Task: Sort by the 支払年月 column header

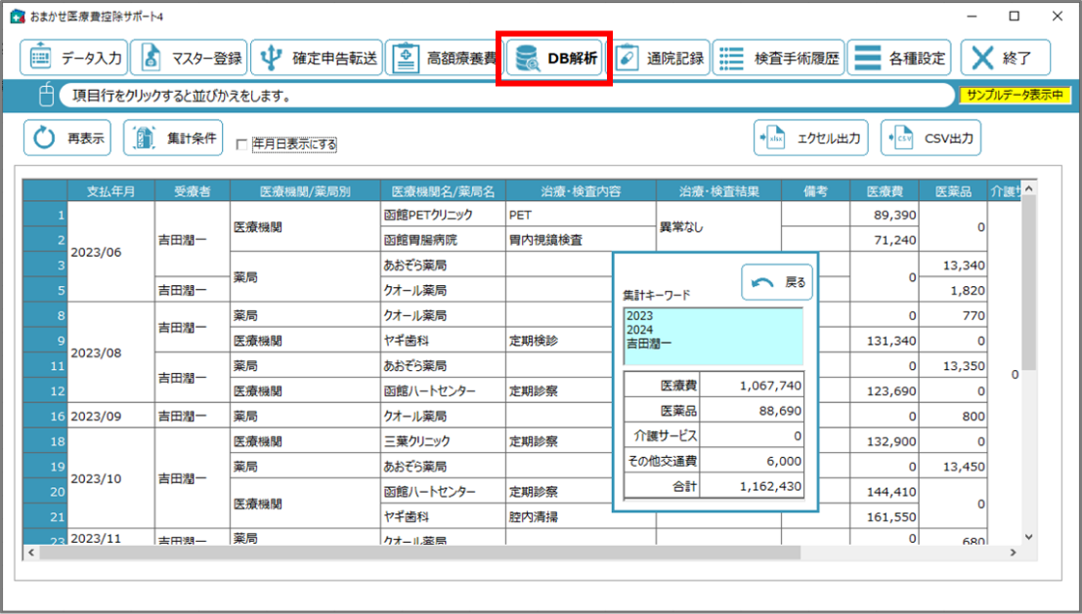Action: click(110, 191)
